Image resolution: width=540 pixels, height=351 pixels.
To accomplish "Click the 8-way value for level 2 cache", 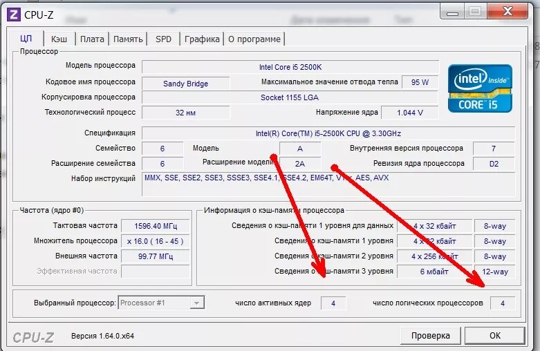I will click(x=494, y=256).
